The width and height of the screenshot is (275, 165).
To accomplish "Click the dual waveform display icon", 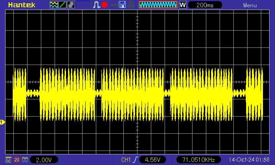I will tap(54, 5).
